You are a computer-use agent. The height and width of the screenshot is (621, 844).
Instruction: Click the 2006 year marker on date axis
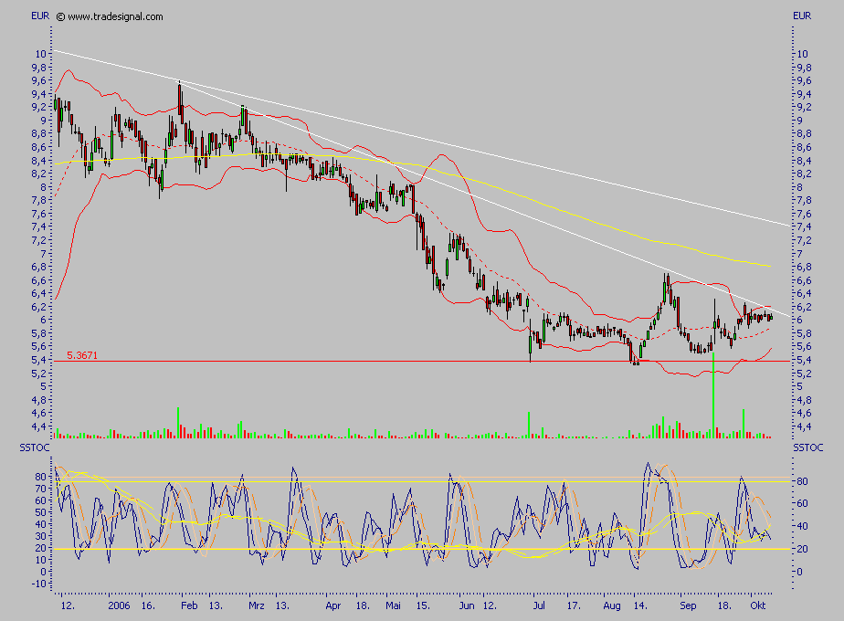[119, 605]
